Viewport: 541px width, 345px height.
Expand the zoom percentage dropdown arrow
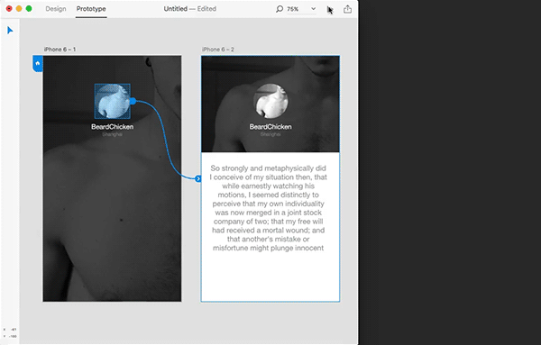tap(313, 9)
